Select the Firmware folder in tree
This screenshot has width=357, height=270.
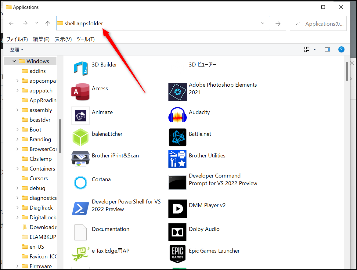click(x=37, y=266)
